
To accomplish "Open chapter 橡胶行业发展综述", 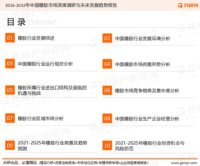I will pyautogui.click(x=36, y=38).
